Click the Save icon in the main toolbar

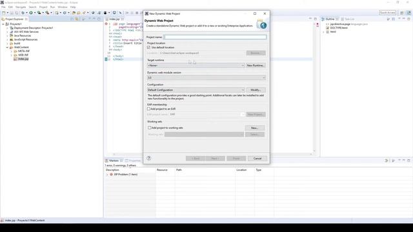click(x=12, y=13)
